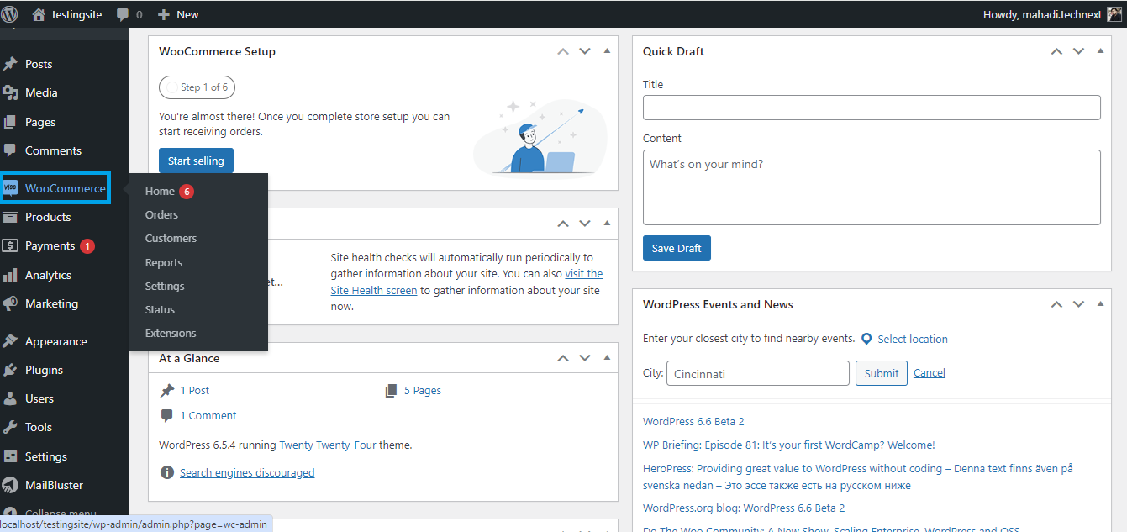Click the WordPress logo in admin bar
Screen dimensions: 1127x532
pyautogui.click(x=10, y=14)
